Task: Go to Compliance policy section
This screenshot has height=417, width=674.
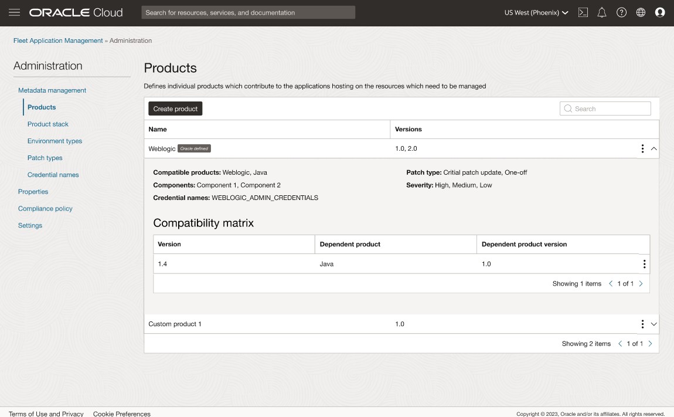Action: coord(45,209)
